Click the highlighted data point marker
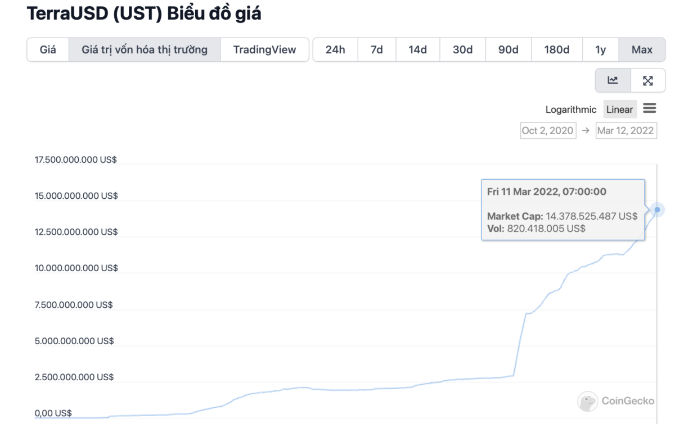The image size is (675, 424). [x=657, y=210]
